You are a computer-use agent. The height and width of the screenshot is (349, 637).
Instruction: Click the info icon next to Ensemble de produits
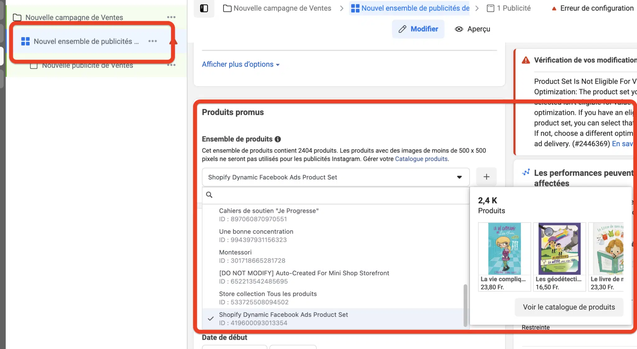(278, 139)
